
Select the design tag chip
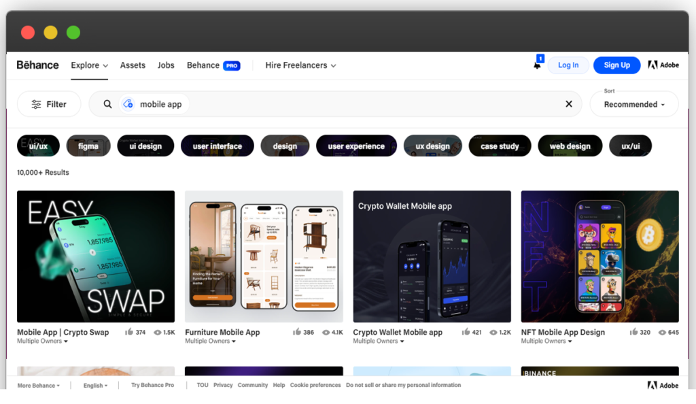(x=285, y=146)
